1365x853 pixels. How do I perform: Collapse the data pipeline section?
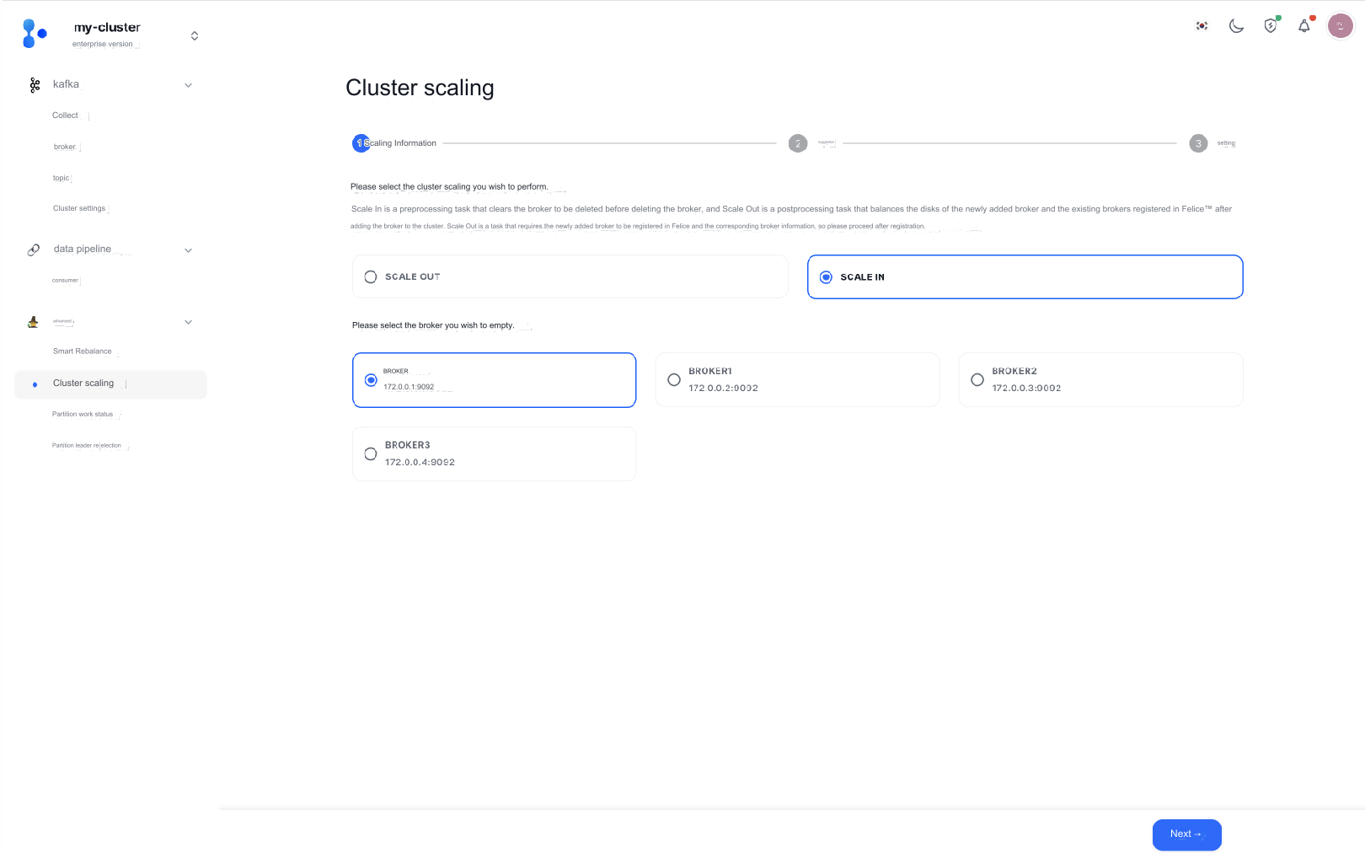(x=188, y=250)
